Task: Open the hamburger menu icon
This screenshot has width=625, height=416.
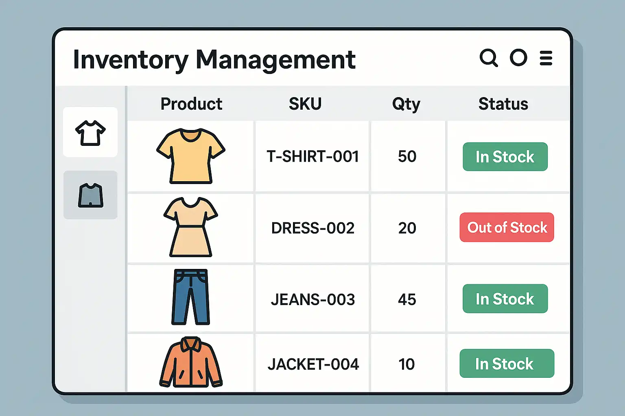Action: coord(546,58)
